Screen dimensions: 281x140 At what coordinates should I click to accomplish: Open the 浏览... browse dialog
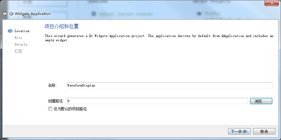tap(261, 101)
